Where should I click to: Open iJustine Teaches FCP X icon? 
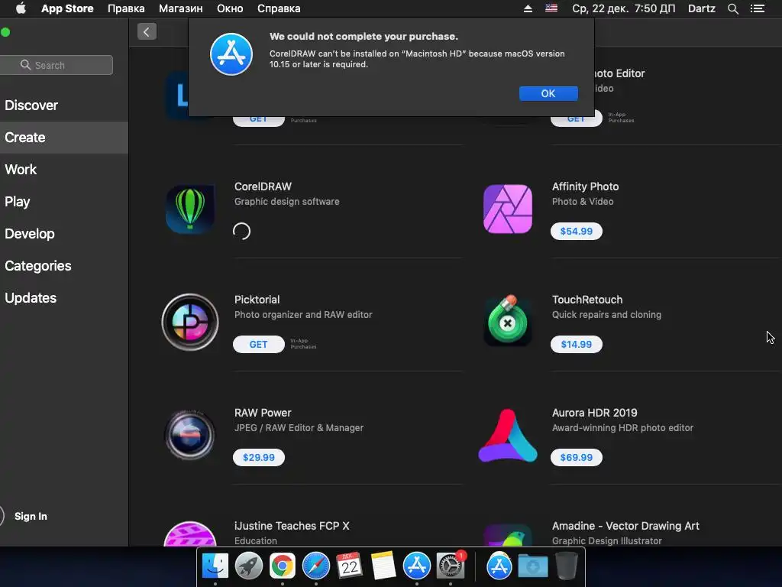(190, 533)
